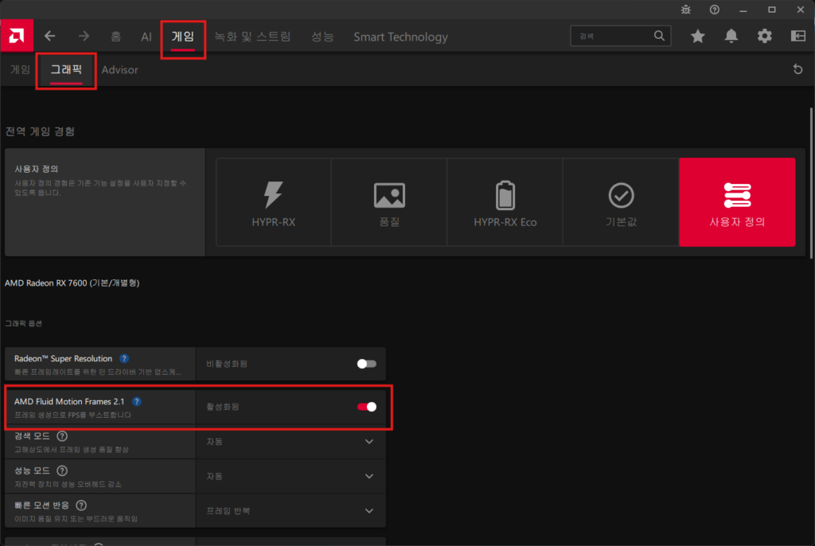
Task: Select the HYPR-RX lightning bolt preset icon
Action: point(273,193)
